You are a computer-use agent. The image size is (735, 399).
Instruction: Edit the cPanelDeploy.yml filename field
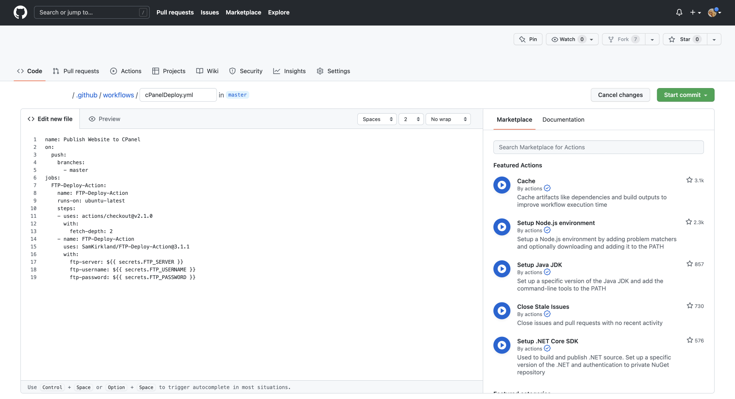[178, 95]
